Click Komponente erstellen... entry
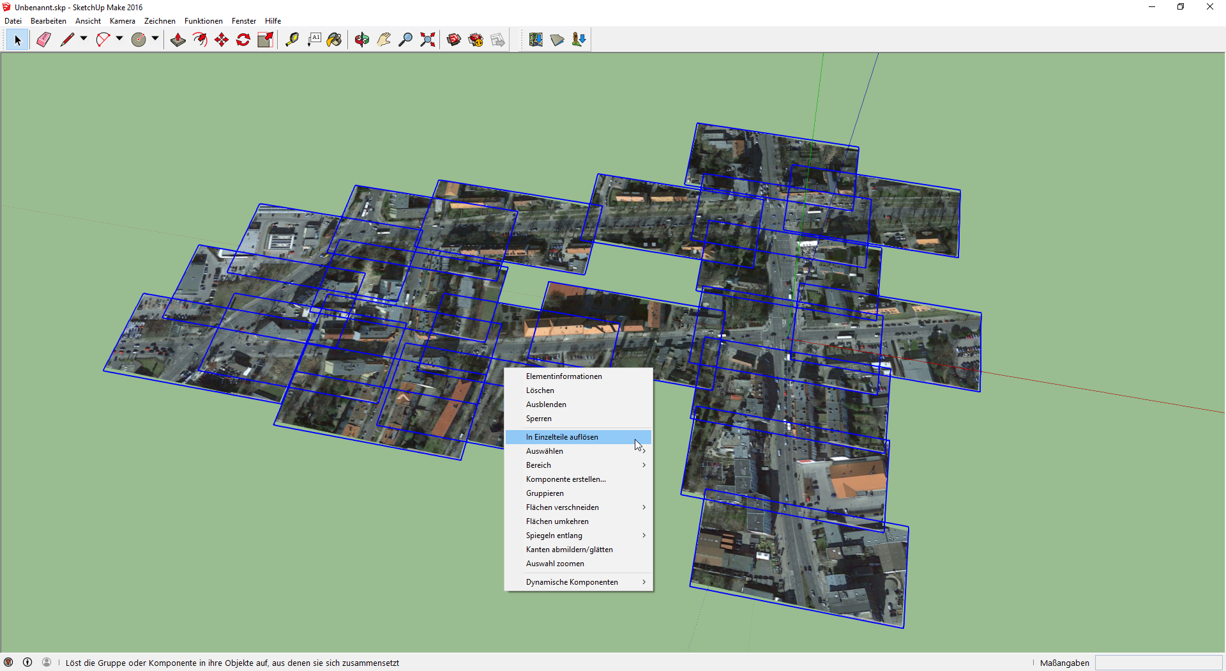Image resolution: width=1226 pixels, height=671 pixels. 566,479
